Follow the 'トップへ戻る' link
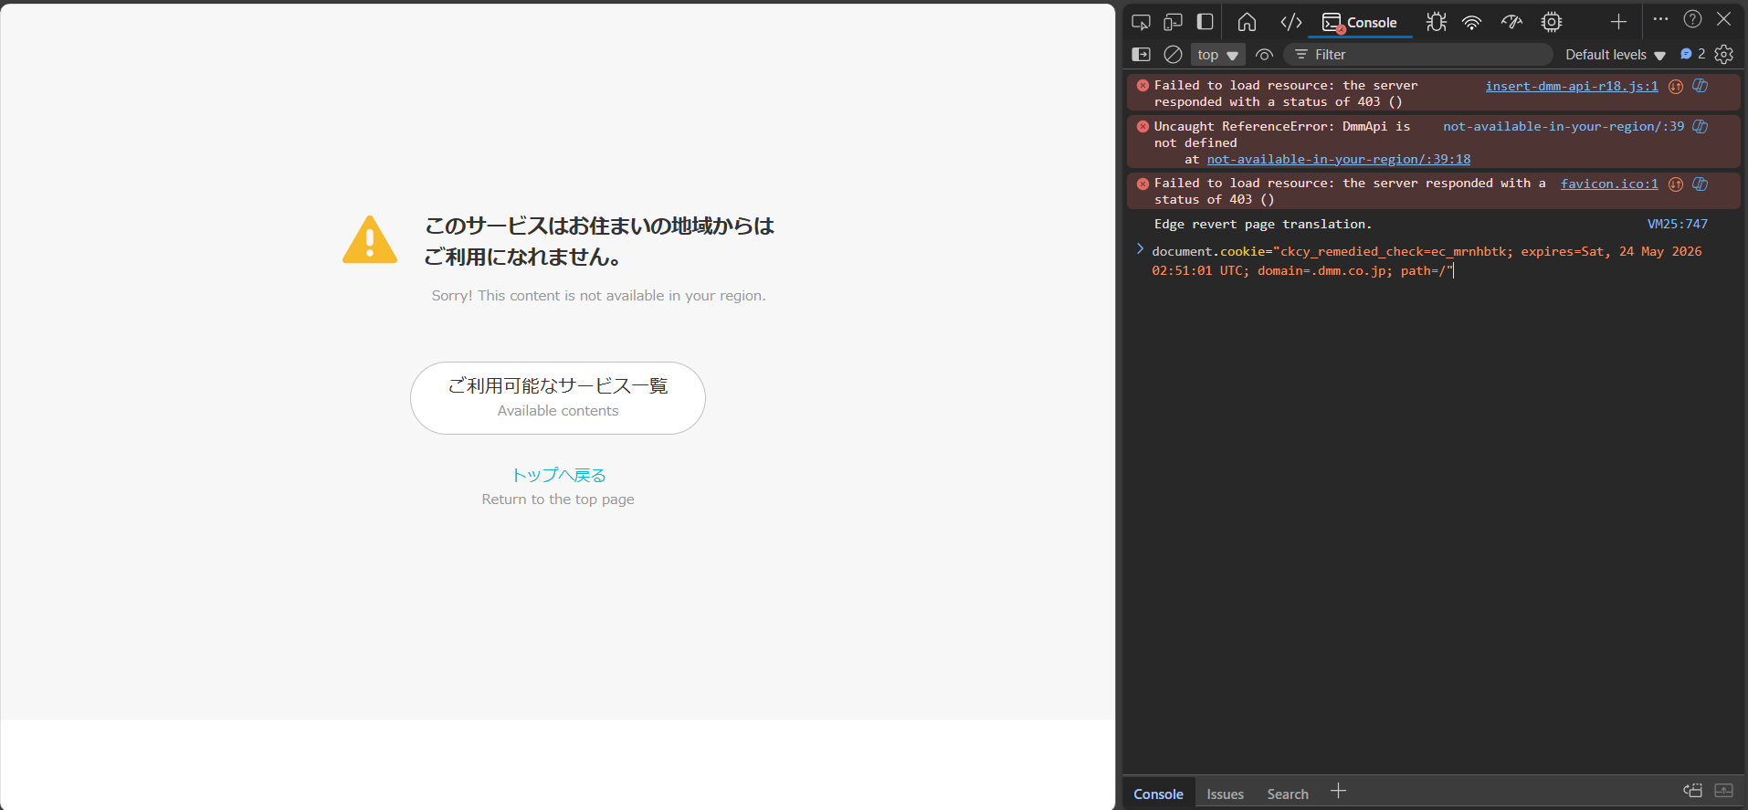Screen dimensions: 1748x810 558,475
